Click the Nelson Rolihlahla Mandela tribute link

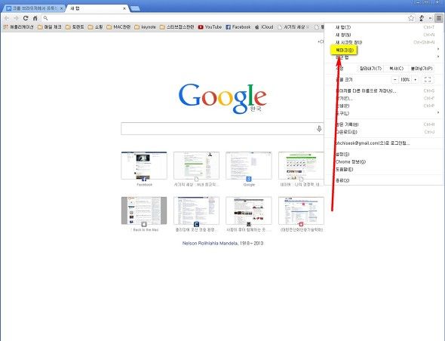(222, 244)
